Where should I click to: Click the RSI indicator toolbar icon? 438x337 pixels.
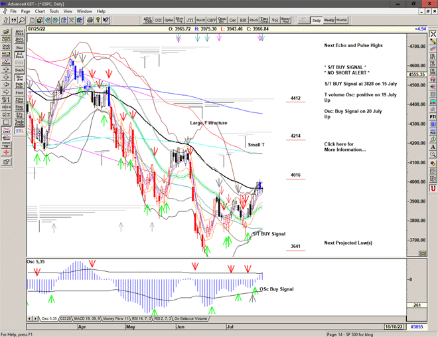pos(243,21)
